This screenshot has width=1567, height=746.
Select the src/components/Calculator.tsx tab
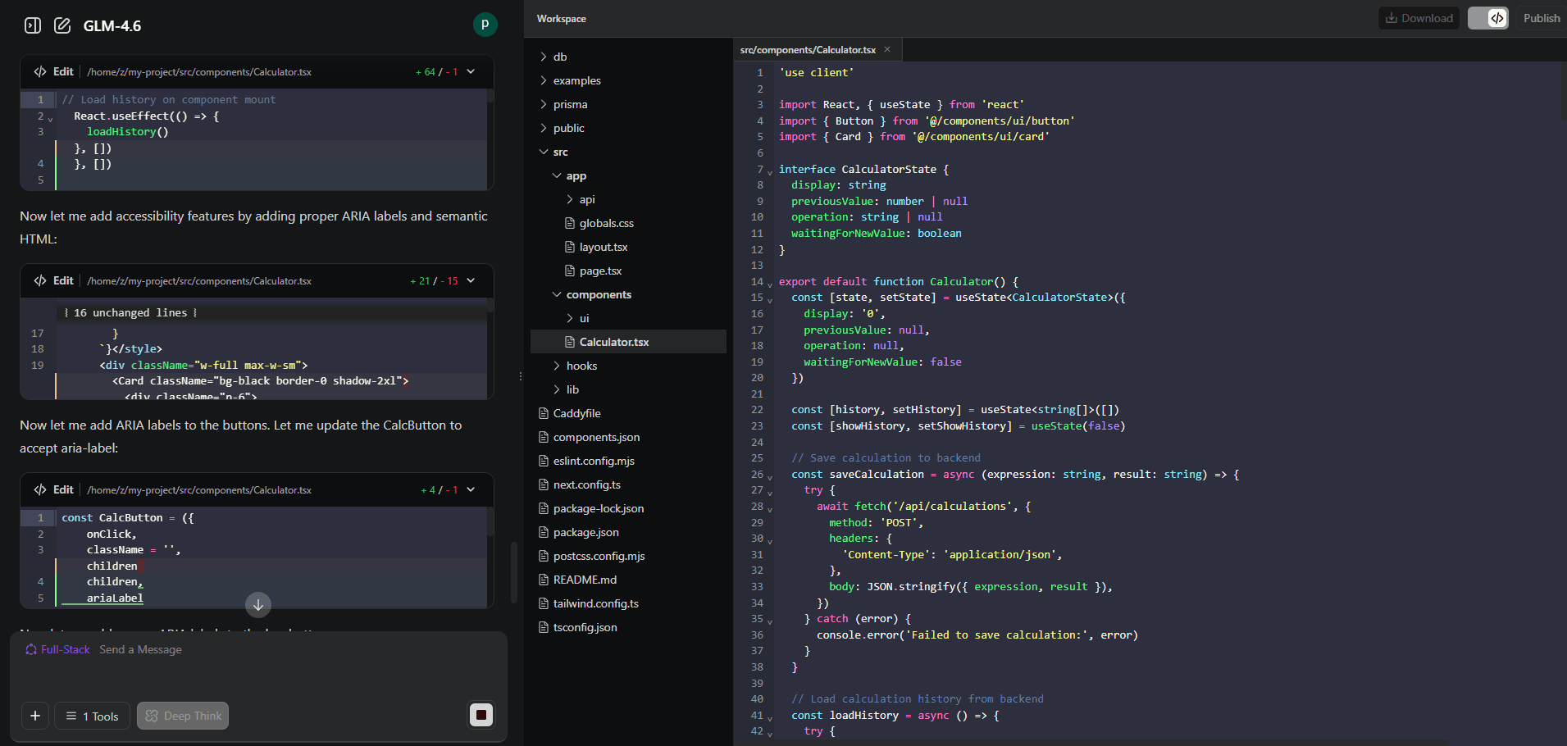coord(807,49)
